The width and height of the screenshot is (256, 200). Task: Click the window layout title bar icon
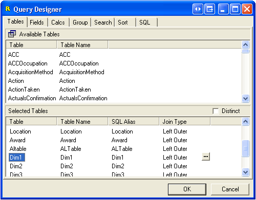(x=210, y=9)
